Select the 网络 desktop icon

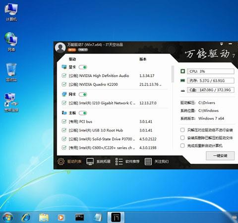click(x=11, y=42)
